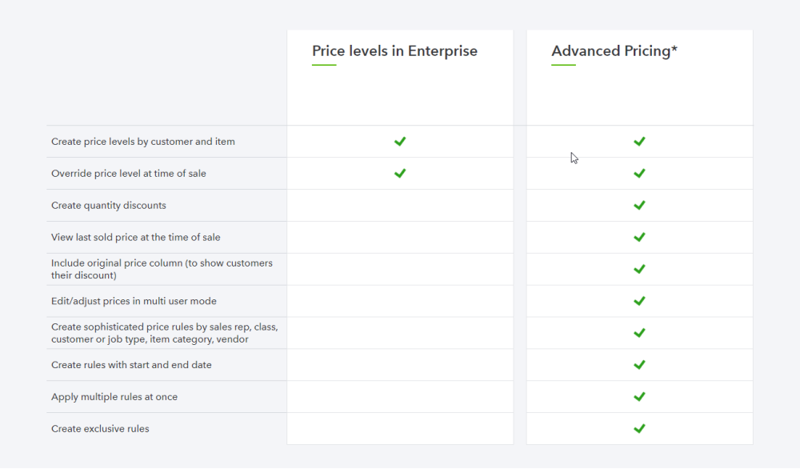
Task: Click Advanced checkmark for original price column
Action: pos(639,269)
